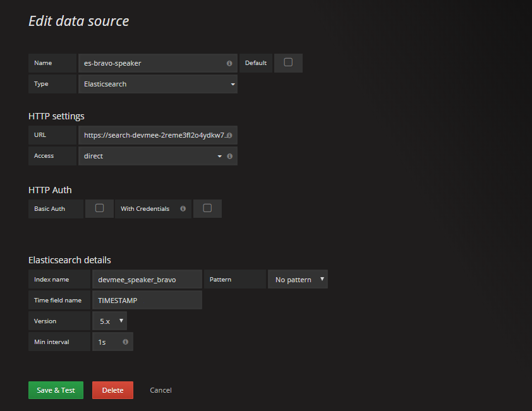Select the Index name input field
532x411 pixels.
[x=147, y=279]
